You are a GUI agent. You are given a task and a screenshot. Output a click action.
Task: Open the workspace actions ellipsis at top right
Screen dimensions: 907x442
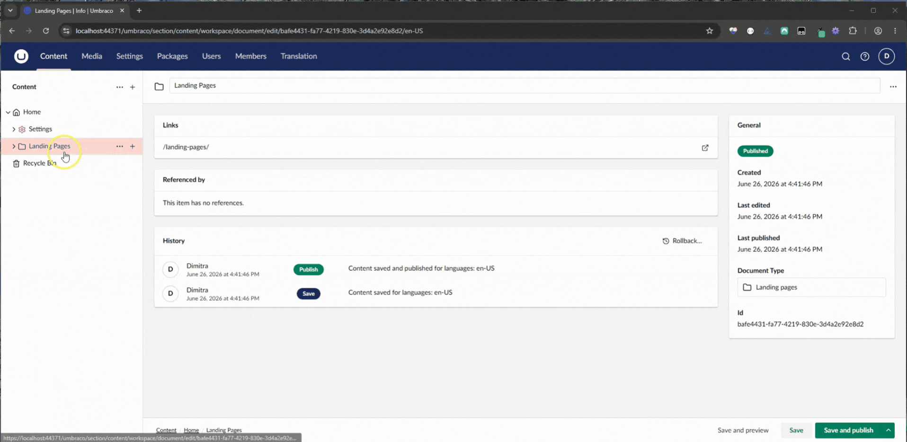[893, 87]
